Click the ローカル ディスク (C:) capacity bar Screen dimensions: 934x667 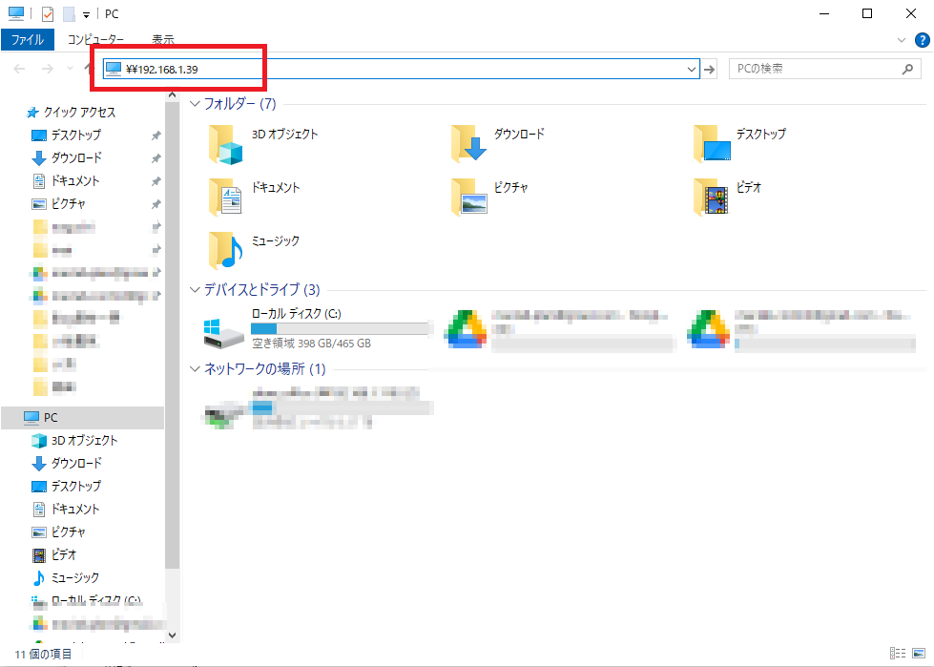[341, 328]
